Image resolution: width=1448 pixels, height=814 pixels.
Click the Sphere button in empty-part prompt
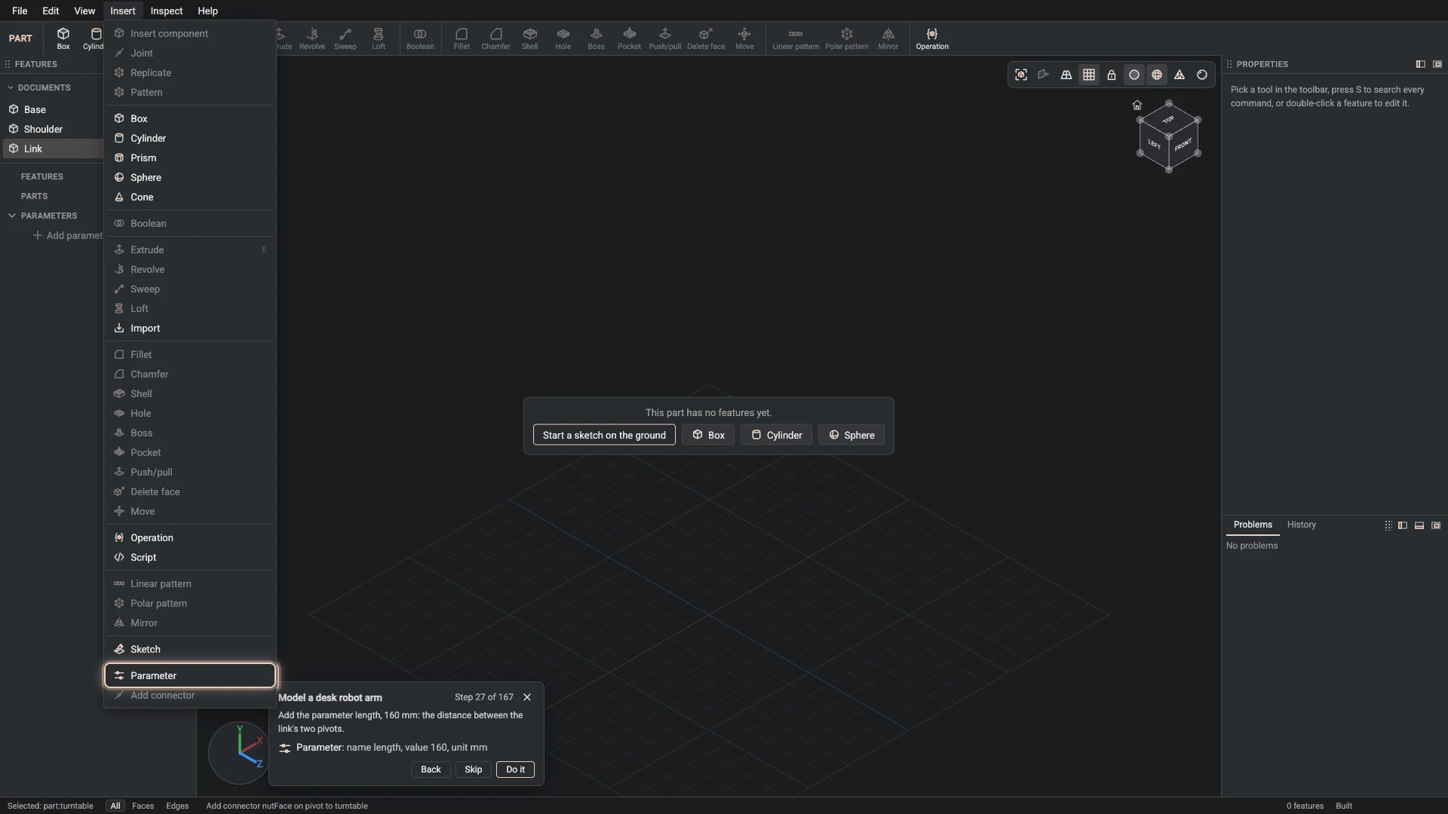[x=851, y=435]
